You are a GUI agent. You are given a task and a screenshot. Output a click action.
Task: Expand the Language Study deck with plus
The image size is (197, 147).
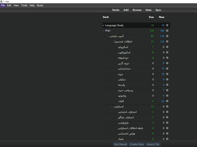(x=103, y=25)
